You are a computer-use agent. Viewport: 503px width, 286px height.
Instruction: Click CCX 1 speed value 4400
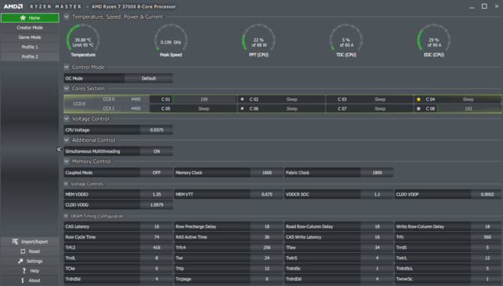pyautogui.click(x=136, y=109)
